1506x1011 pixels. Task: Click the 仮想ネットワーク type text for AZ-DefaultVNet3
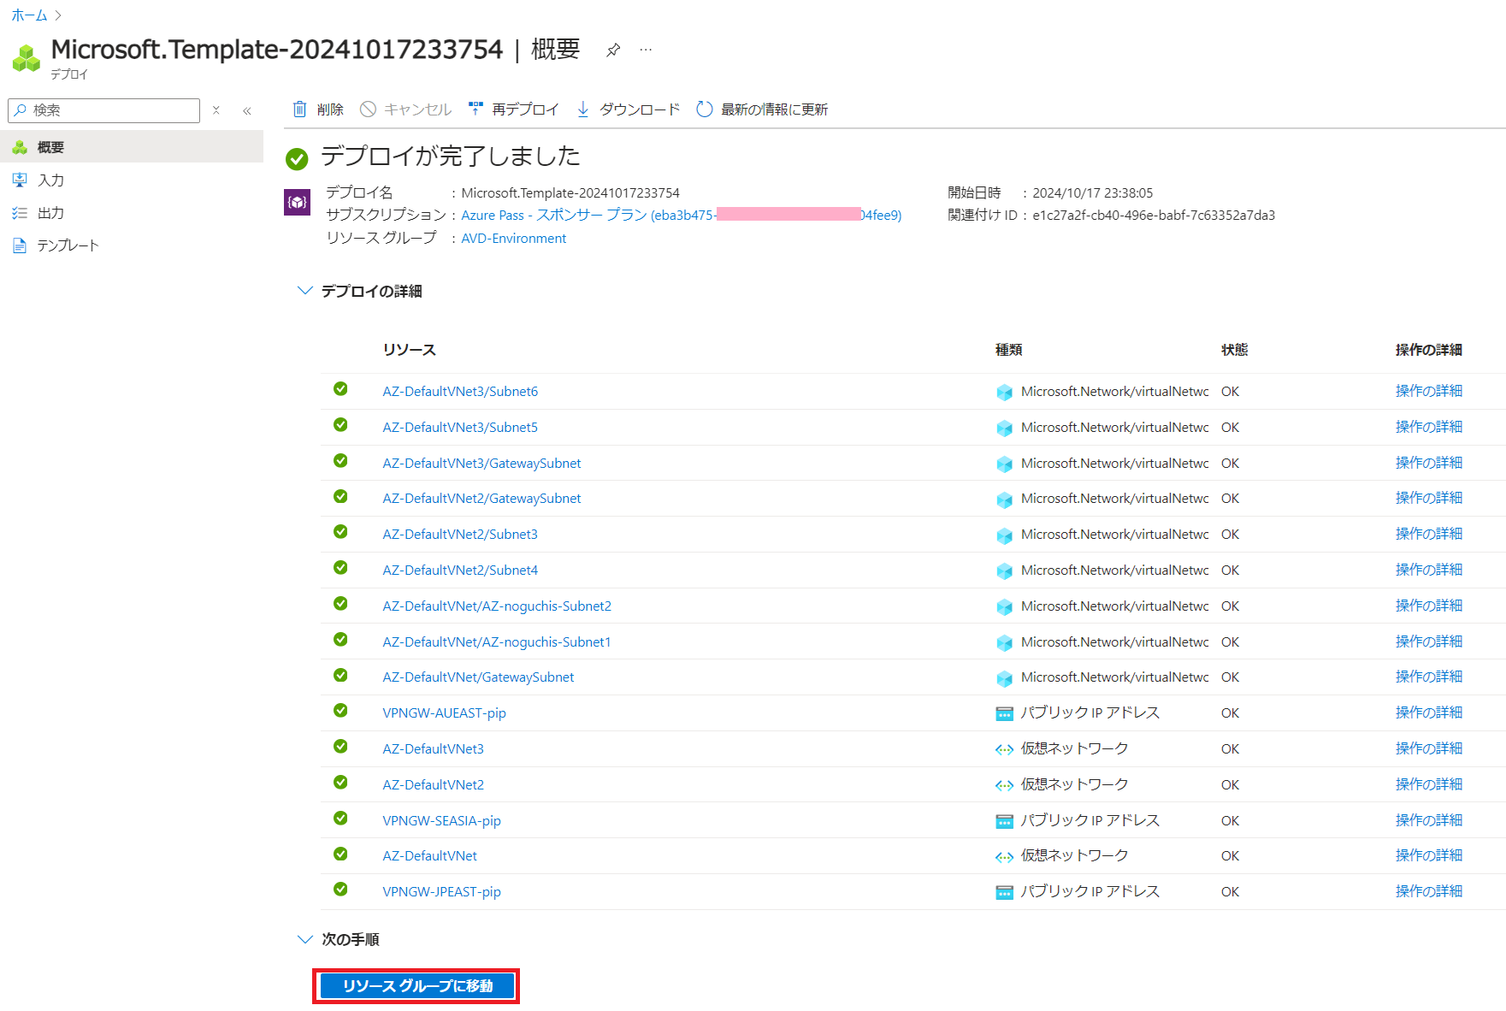point(1074,748)
